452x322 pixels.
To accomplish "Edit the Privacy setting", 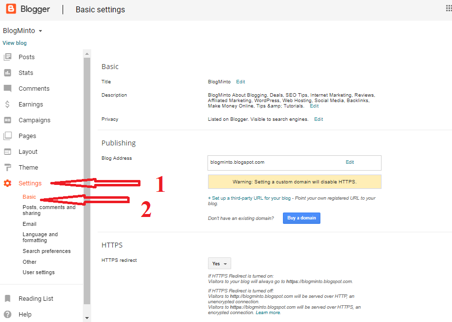I will point(318,119).
